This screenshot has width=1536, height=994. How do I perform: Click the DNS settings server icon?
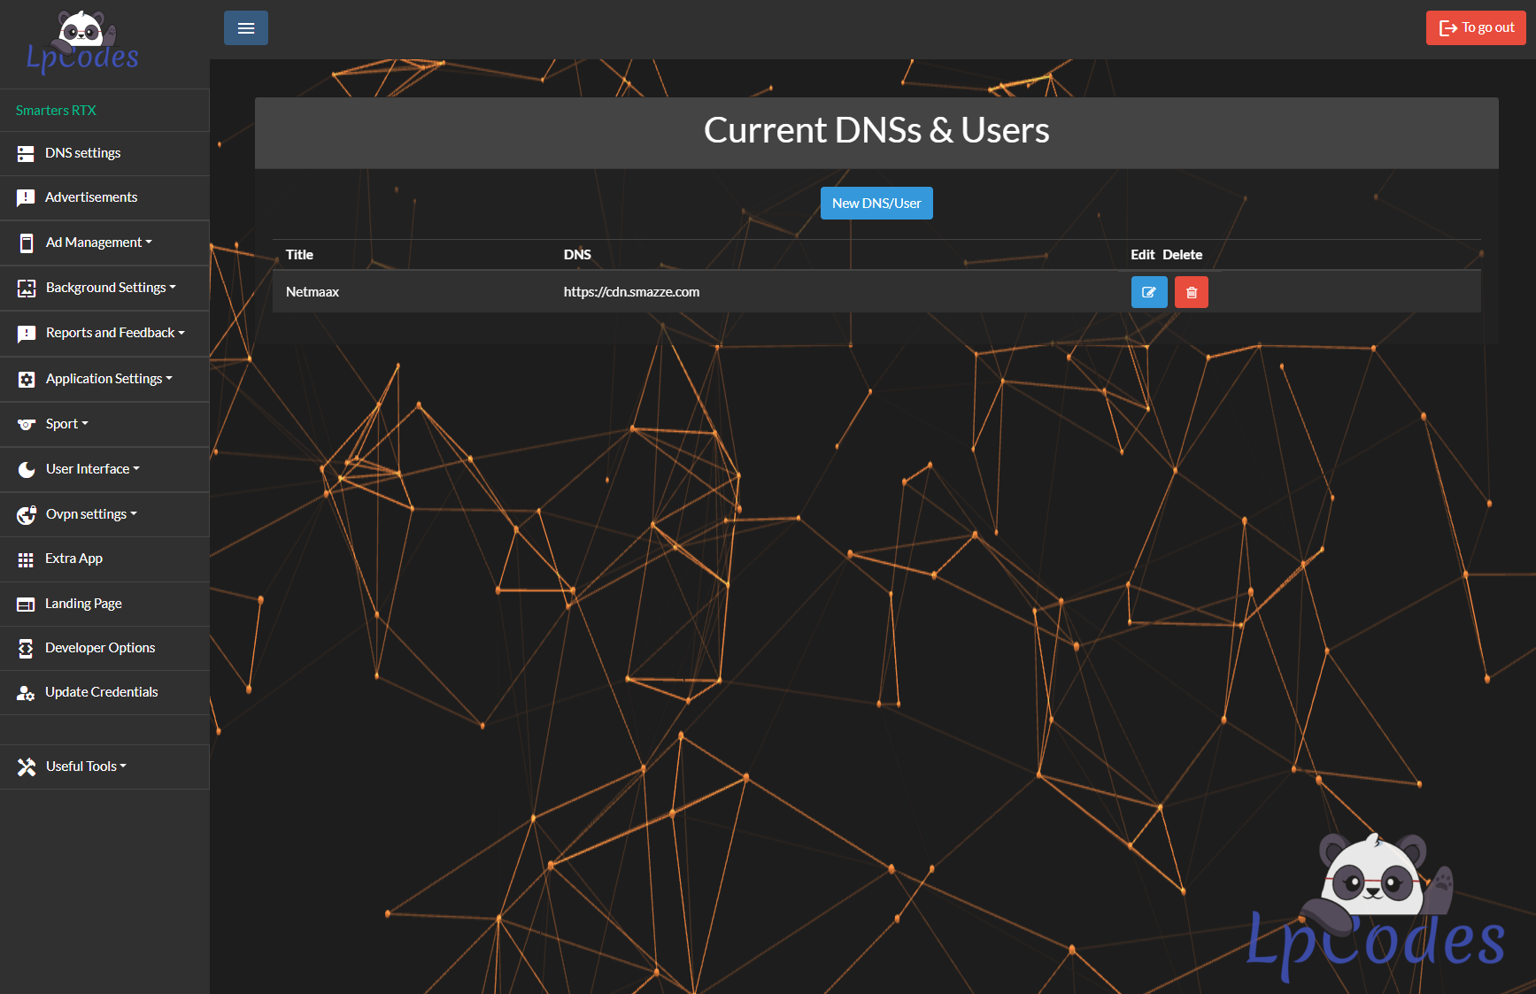(x=26, y=154)
